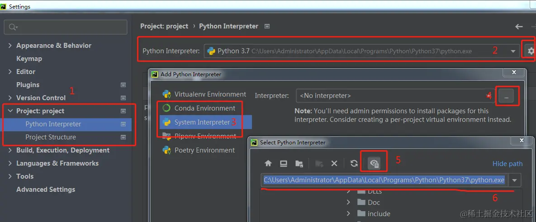Collapse the Project: project section
Image resolution: width=536 pixels, height=222 pixels.
[x=10, y=111]
